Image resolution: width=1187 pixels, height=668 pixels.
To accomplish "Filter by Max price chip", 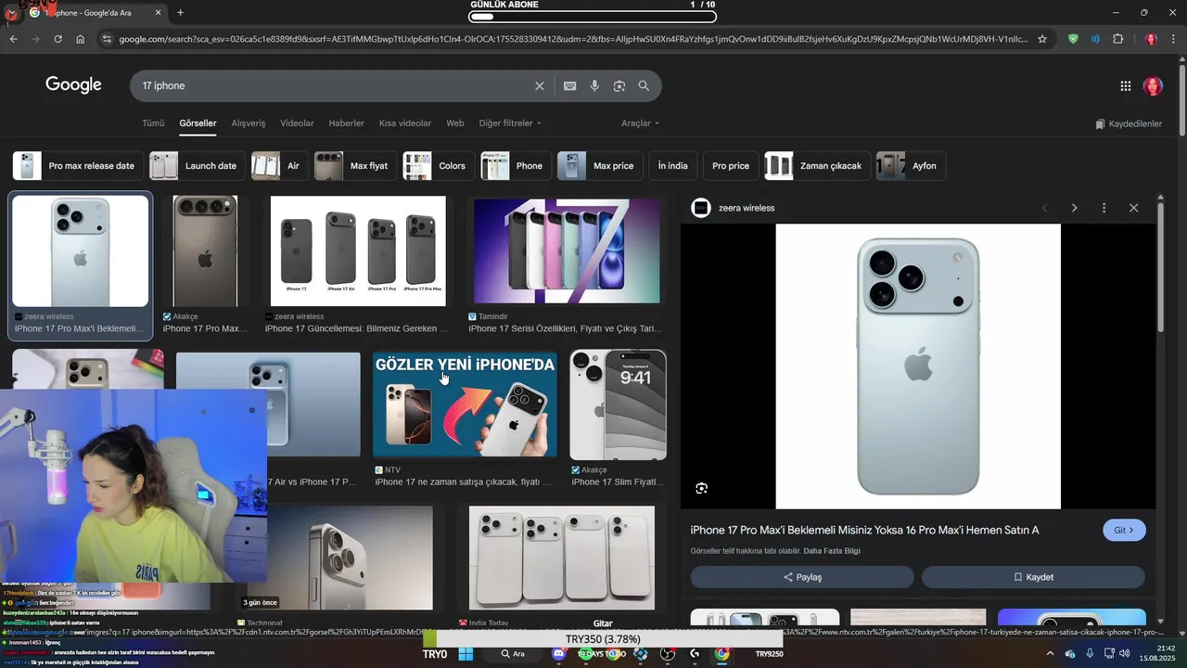I will pos(600,166).
